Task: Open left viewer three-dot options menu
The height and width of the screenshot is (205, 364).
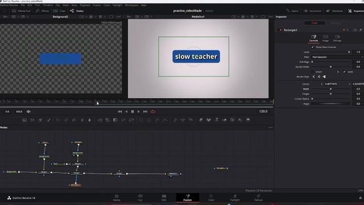Action: (119, 17)
